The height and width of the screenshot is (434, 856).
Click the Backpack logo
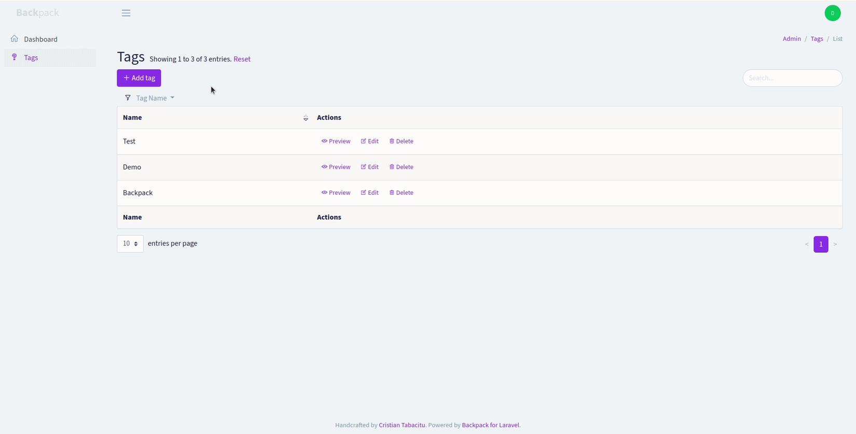pyautogui.click(x=37, y=13)
